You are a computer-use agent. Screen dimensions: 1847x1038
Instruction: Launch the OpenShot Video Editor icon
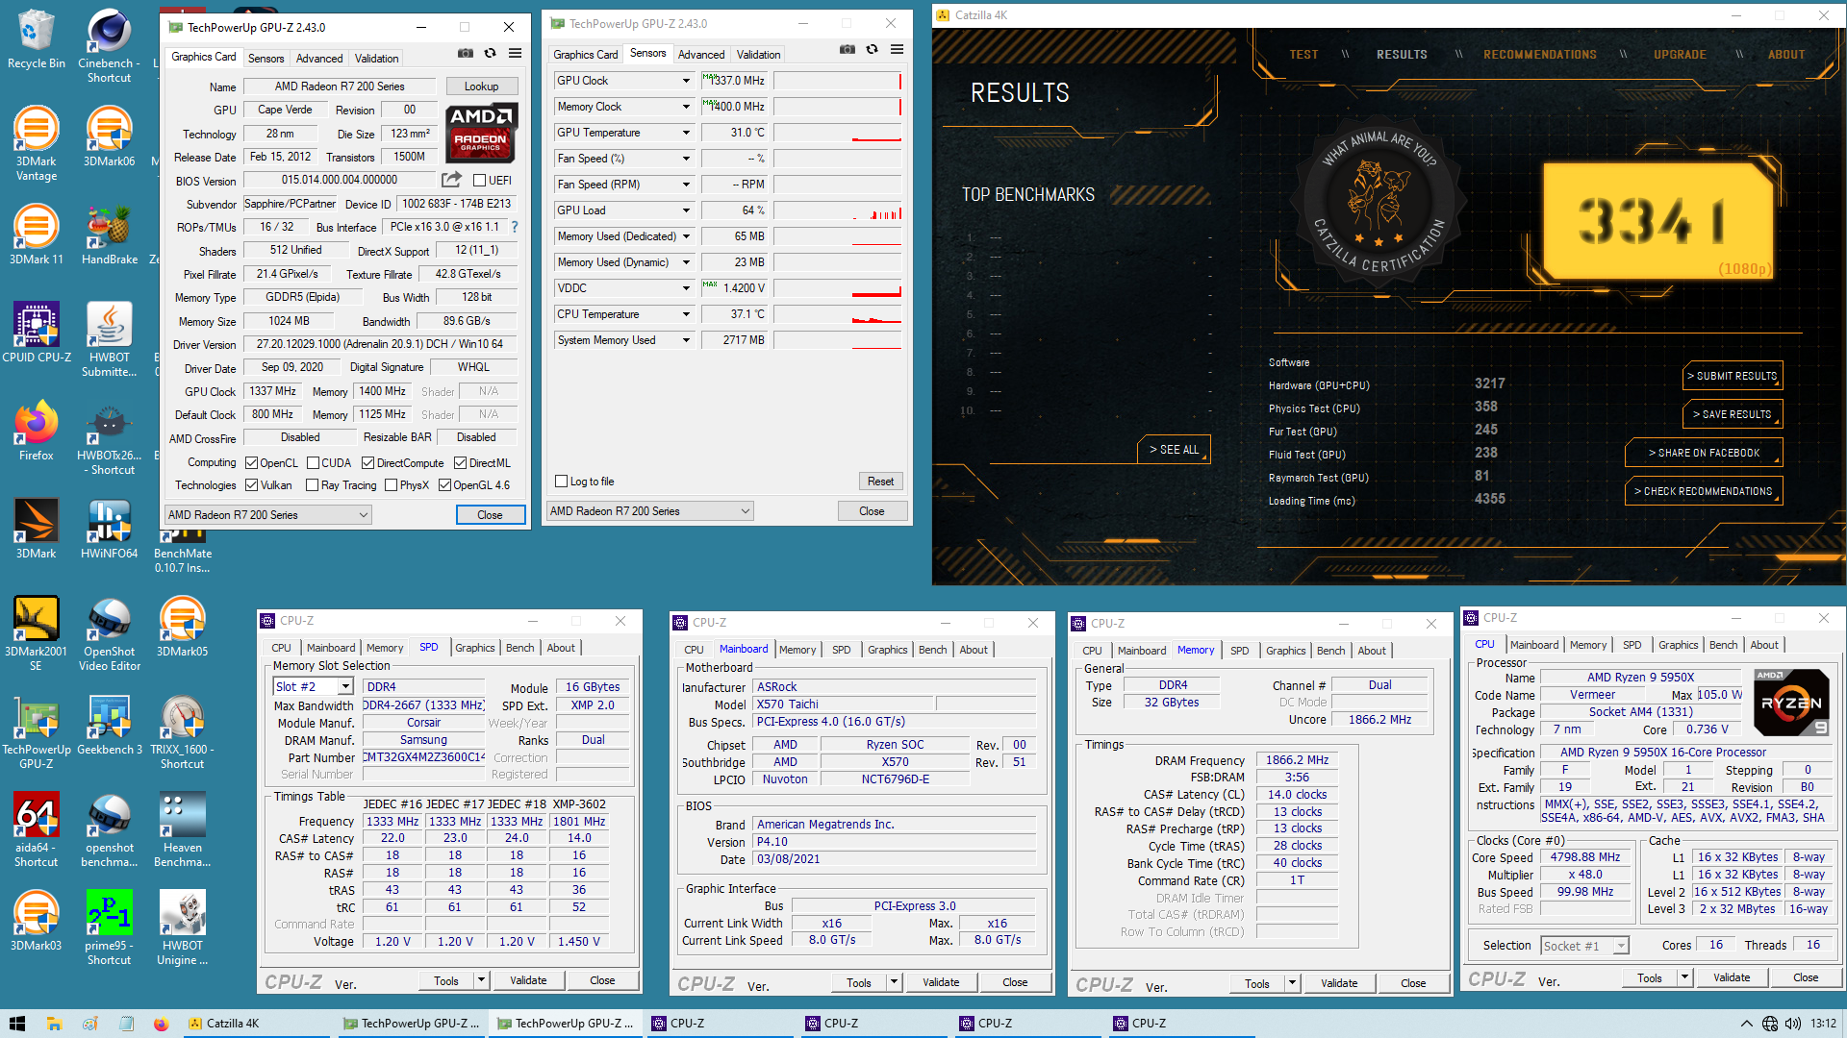(x=109, y=633)
